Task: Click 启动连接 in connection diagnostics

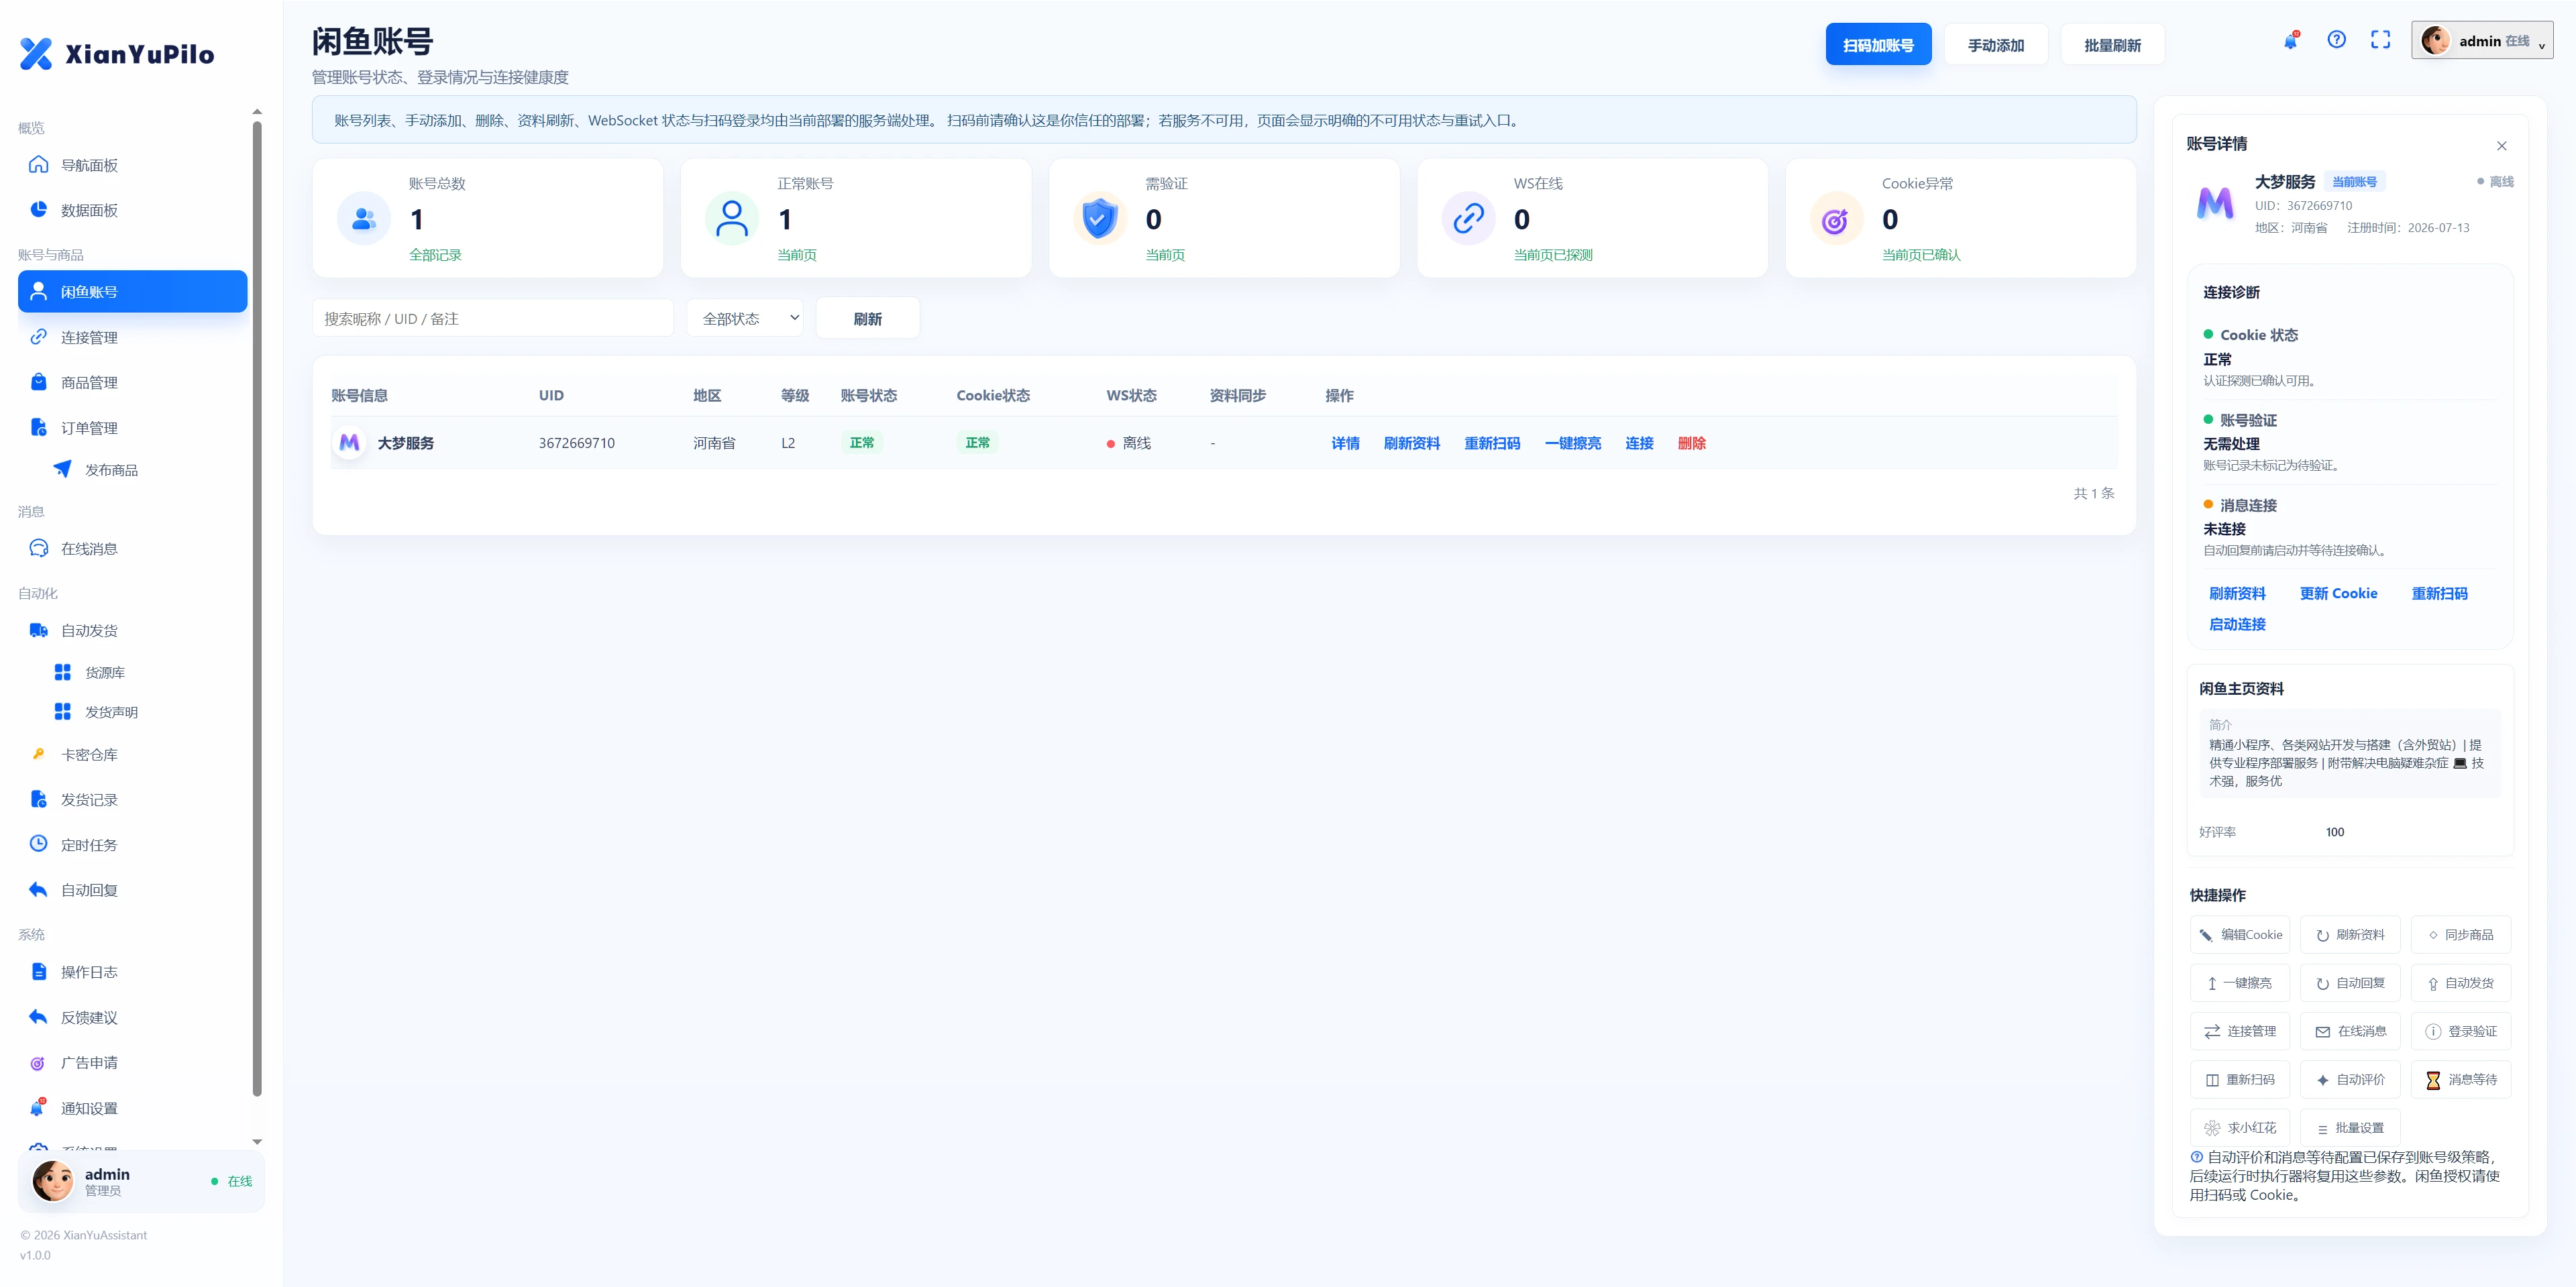Action: point(2237,624)
